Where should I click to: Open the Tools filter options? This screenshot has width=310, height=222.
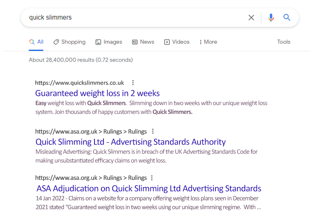[284, 42]
